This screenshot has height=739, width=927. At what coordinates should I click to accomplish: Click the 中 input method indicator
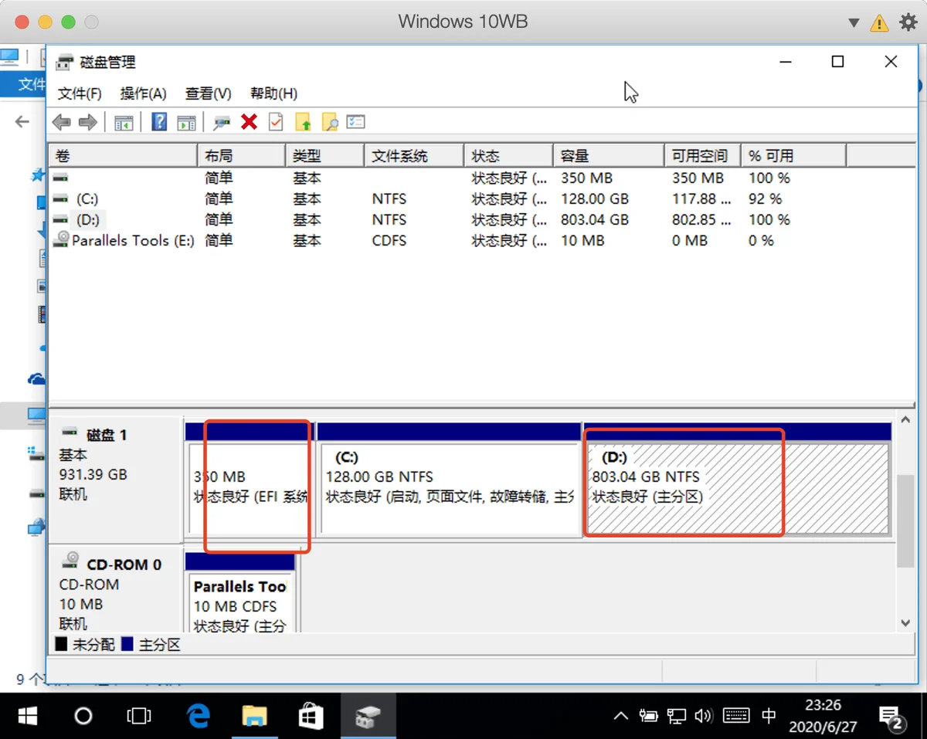[769, 716]
